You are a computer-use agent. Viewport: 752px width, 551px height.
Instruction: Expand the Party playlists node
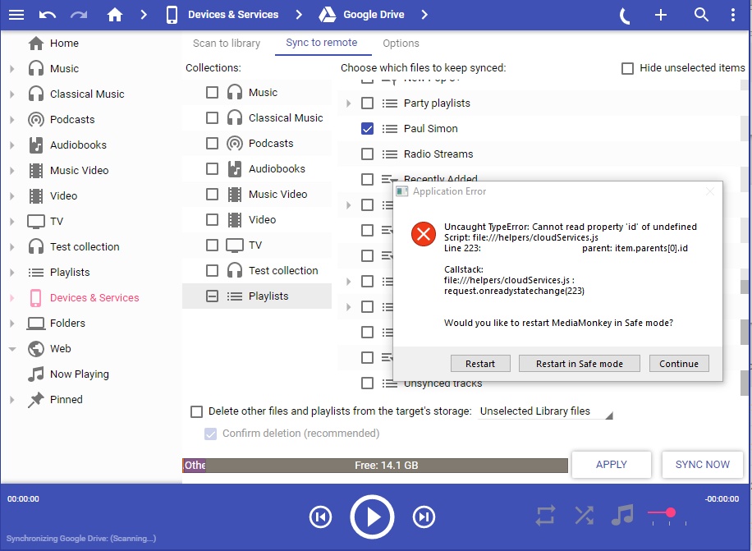click(x=348, y=103)
